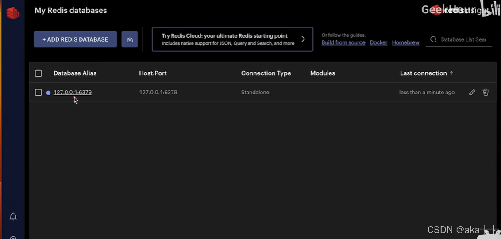Sort by the Host:Port column header

point(153,73)
